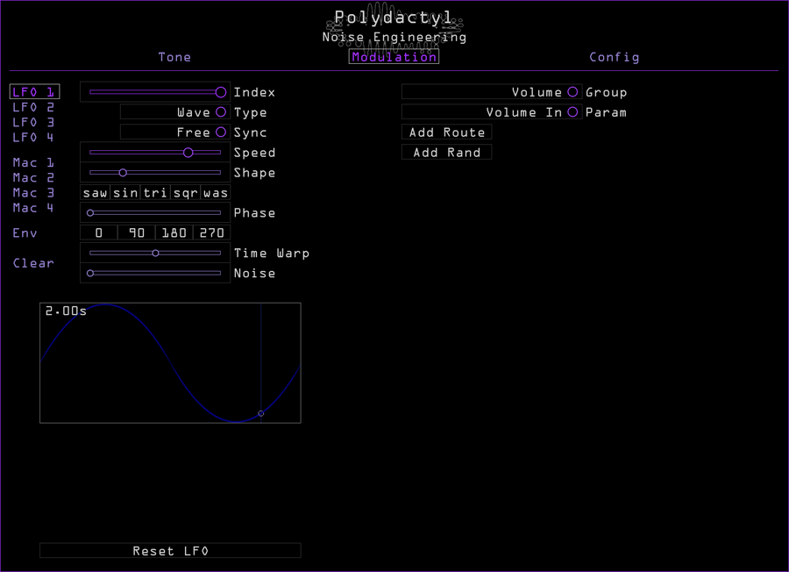Select Mac 3 in the sidebar
Screen dimensions: 789x572
point(33,192)
